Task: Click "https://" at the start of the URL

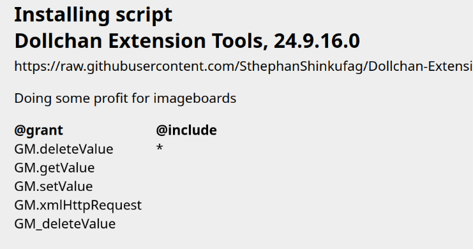Action: (38, 66)
